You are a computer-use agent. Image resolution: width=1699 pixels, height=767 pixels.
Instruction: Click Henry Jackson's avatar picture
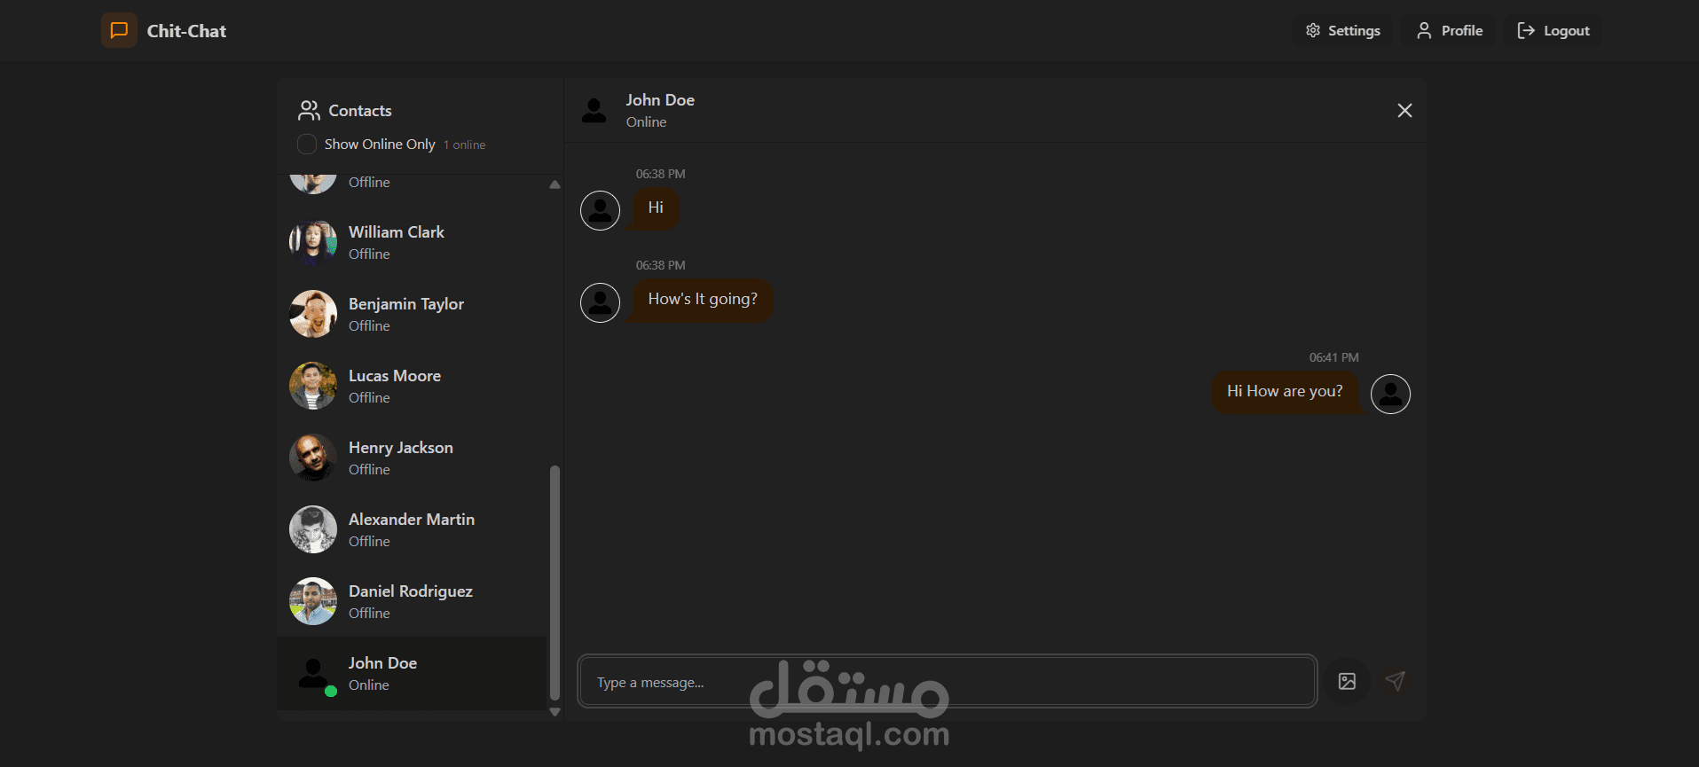click(x=313, y=458)
